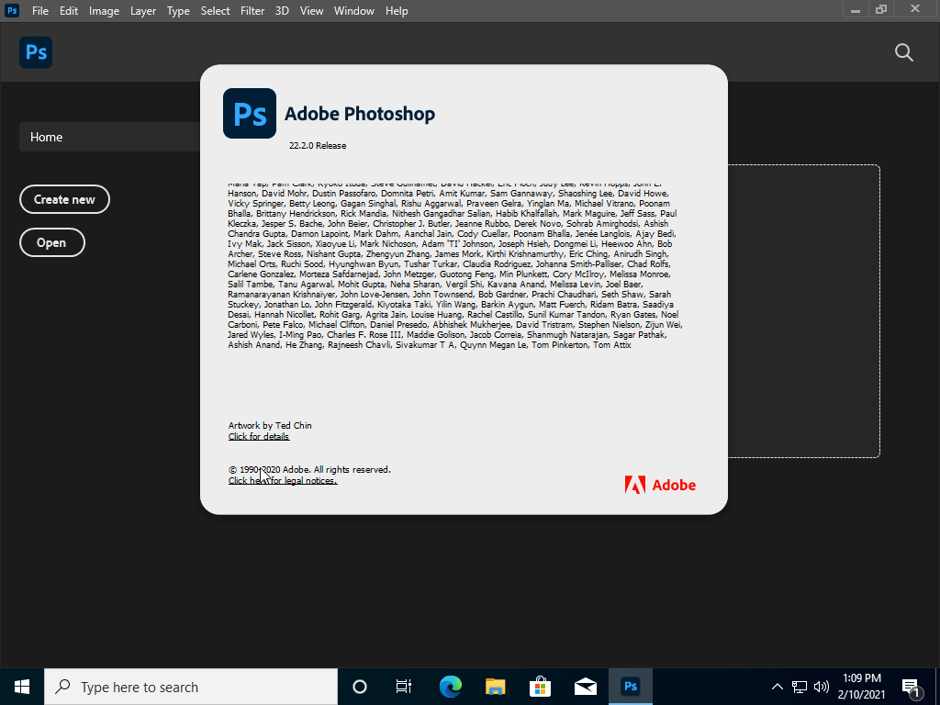Click the Ps icon in title bar
The width and height of the screenshot is (940, 705).
click(12, 10)
